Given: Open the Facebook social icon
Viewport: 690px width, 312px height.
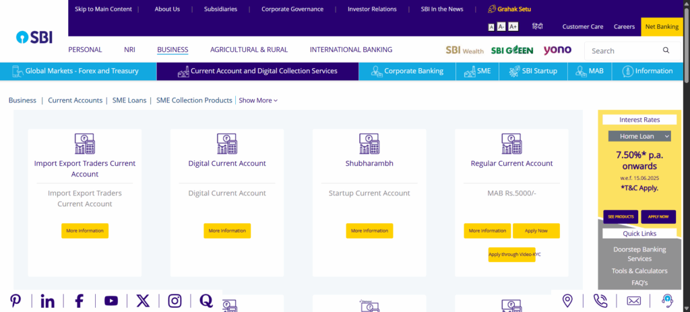Looking at the screenshot, I should click(80, 301).
